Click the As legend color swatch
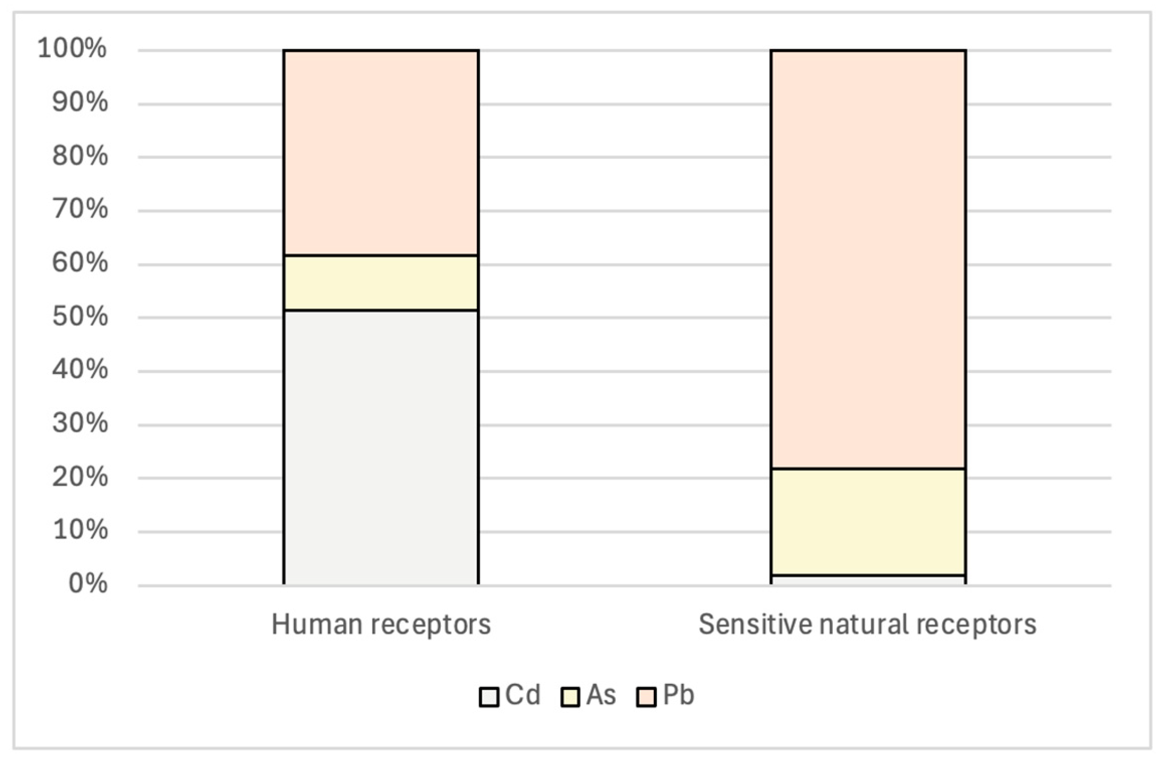Image resolution: width=1166 pixels, height=763 pixels. [570, 697]
